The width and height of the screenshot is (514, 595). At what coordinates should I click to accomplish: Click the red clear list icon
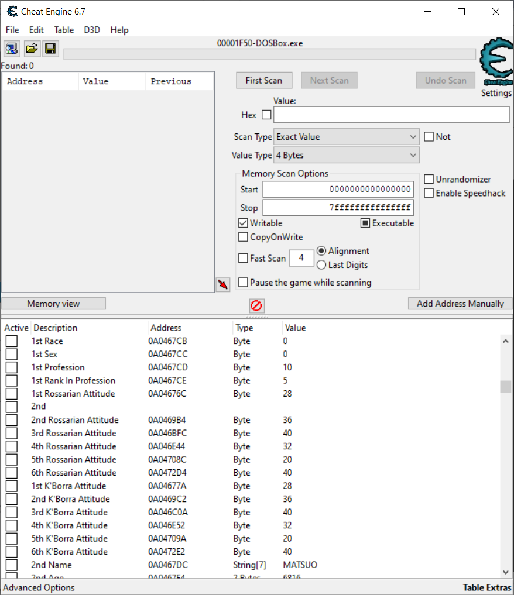[x=256, y=305]
